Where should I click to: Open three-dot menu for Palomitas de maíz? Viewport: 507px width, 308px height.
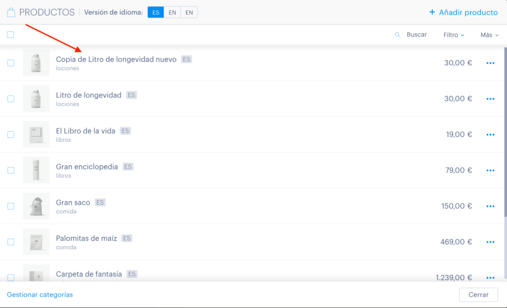pyautogui.click(x=490, y=242)
